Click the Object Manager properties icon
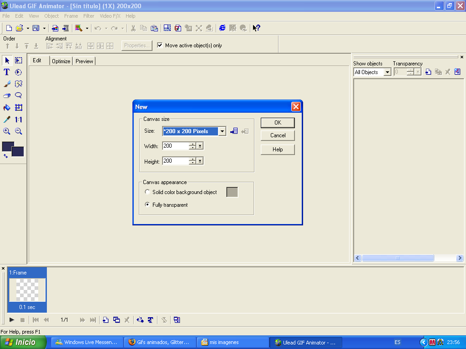Image resolution: width=466 pixels, height=349 pixels. (x=457, y=72)
